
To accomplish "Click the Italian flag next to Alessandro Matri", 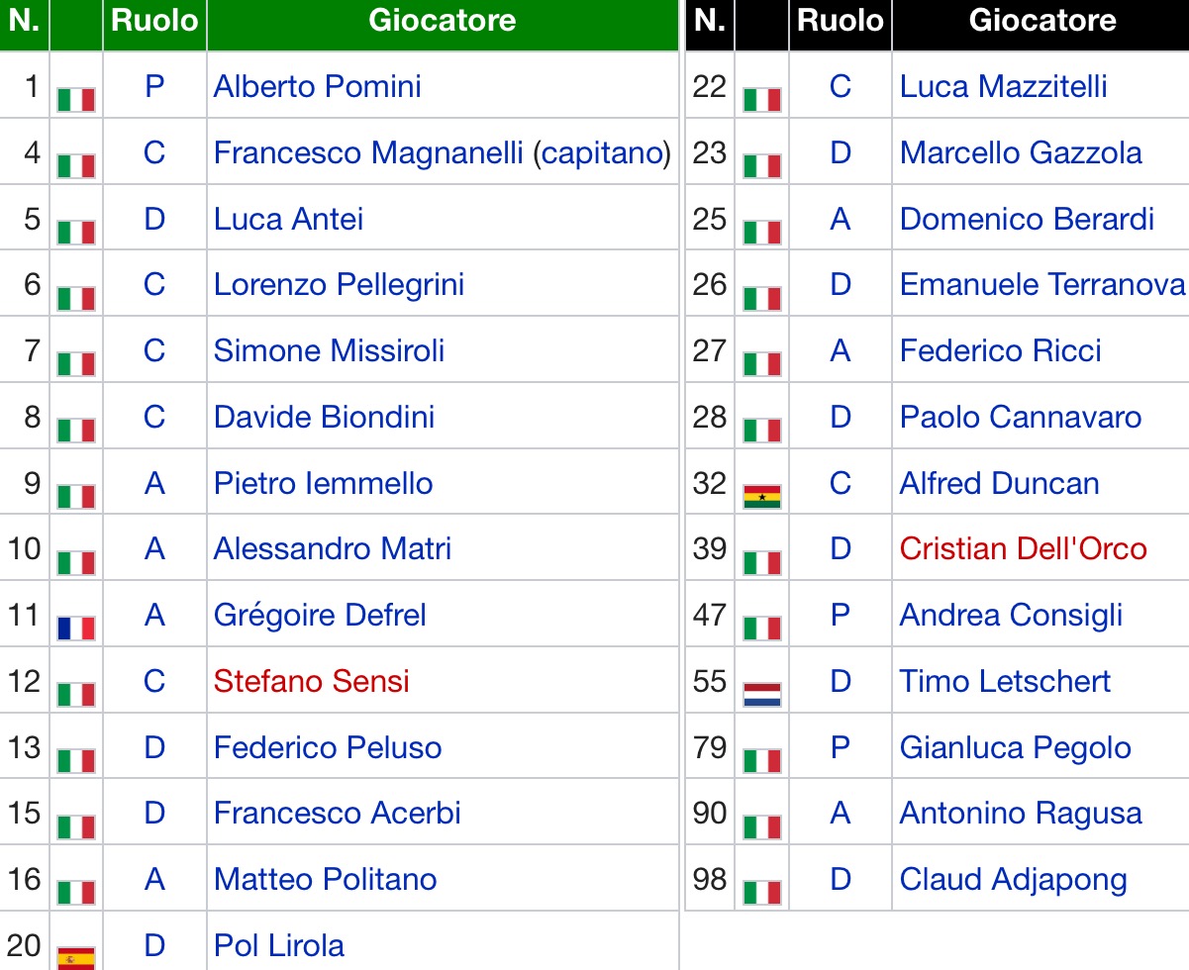I will pyautogui.click(x=76, y=562).
